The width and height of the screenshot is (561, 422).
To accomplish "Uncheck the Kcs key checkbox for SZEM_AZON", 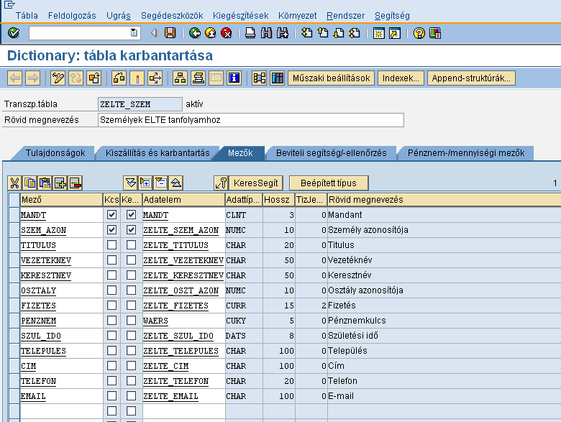I will point(112,229).
